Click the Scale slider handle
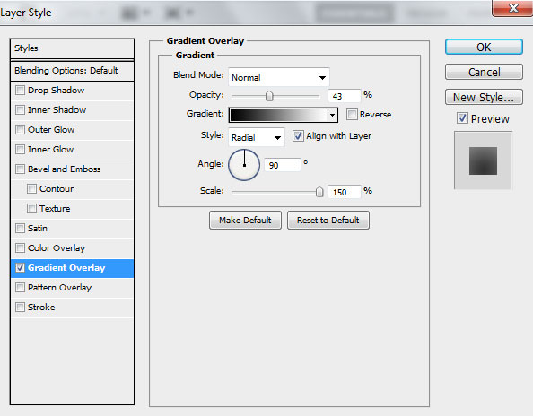Viewport: 533px width, 416px height. [x=319, y=192]
